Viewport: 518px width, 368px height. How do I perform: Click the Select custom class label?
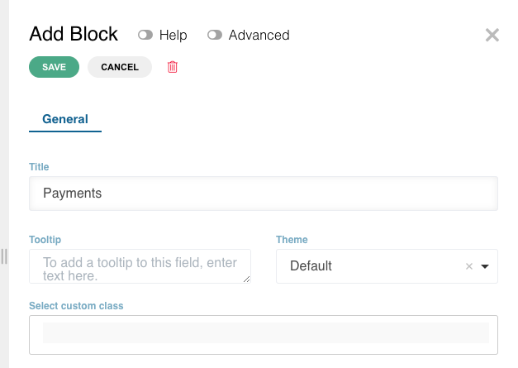tap(76, 306)
